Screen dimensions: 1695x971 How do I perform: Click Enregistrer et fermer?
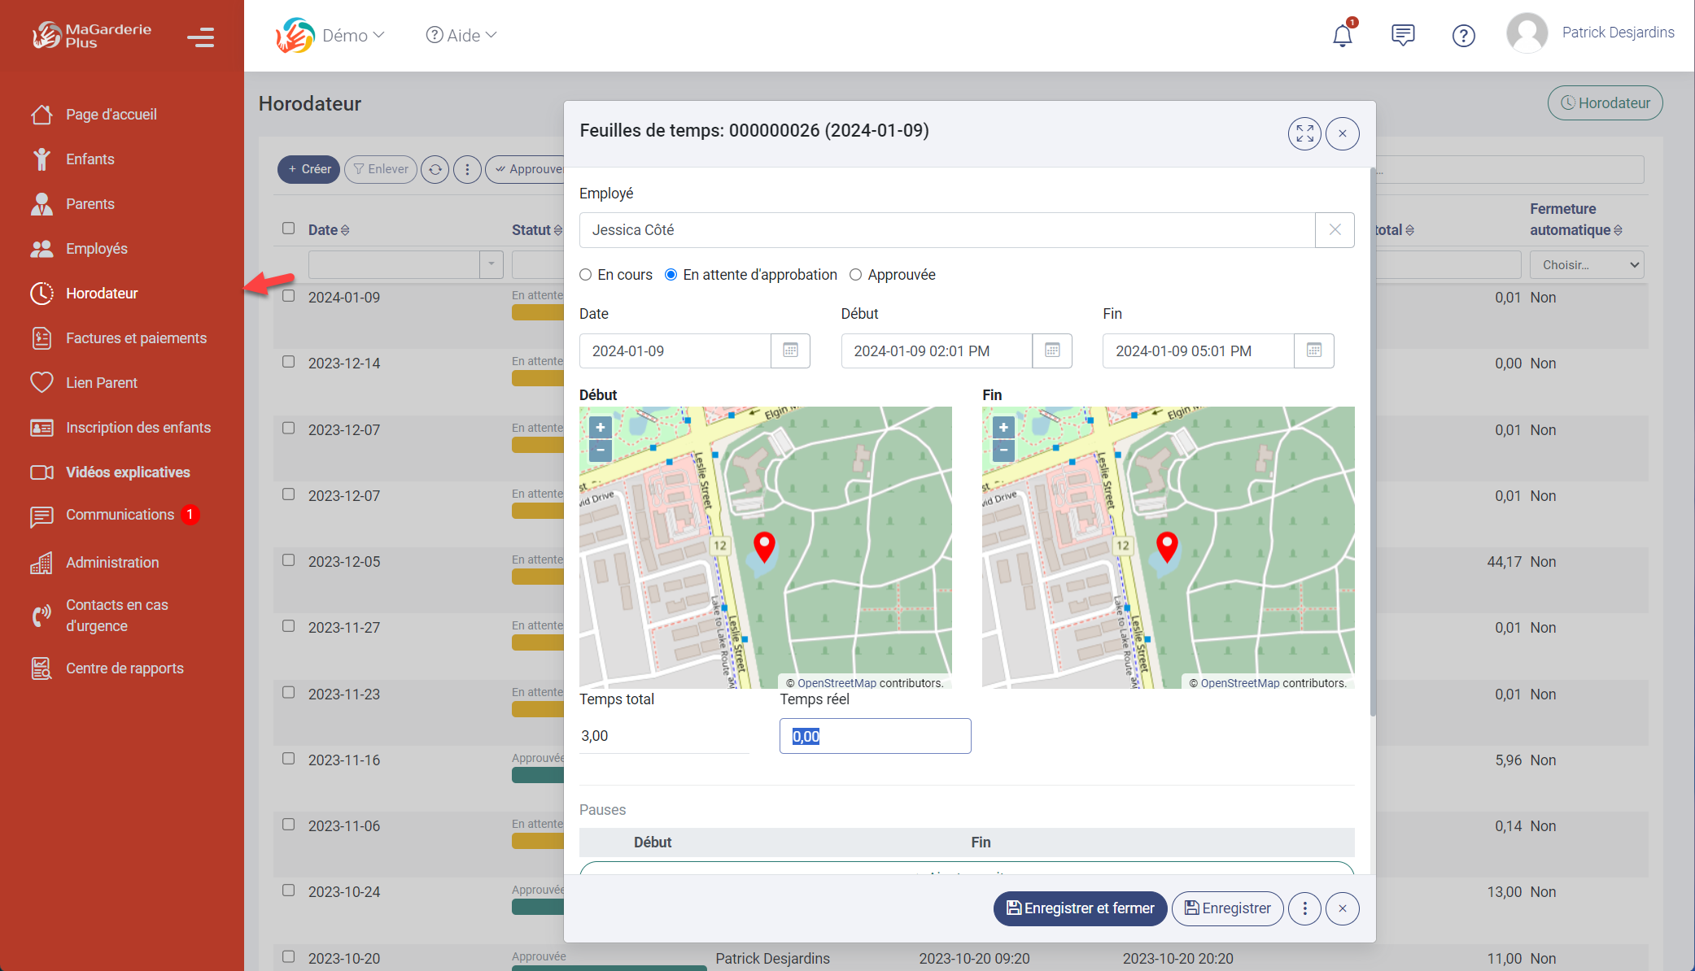pos(1080,908)
